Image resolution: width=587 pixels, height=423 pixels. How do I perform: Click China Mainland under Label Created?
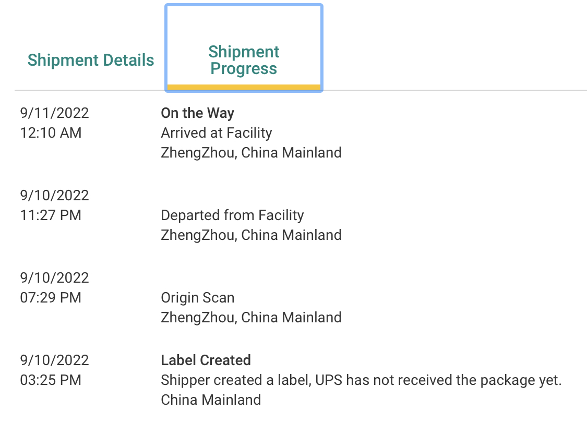pyautogui.click(x=211, y=400)
